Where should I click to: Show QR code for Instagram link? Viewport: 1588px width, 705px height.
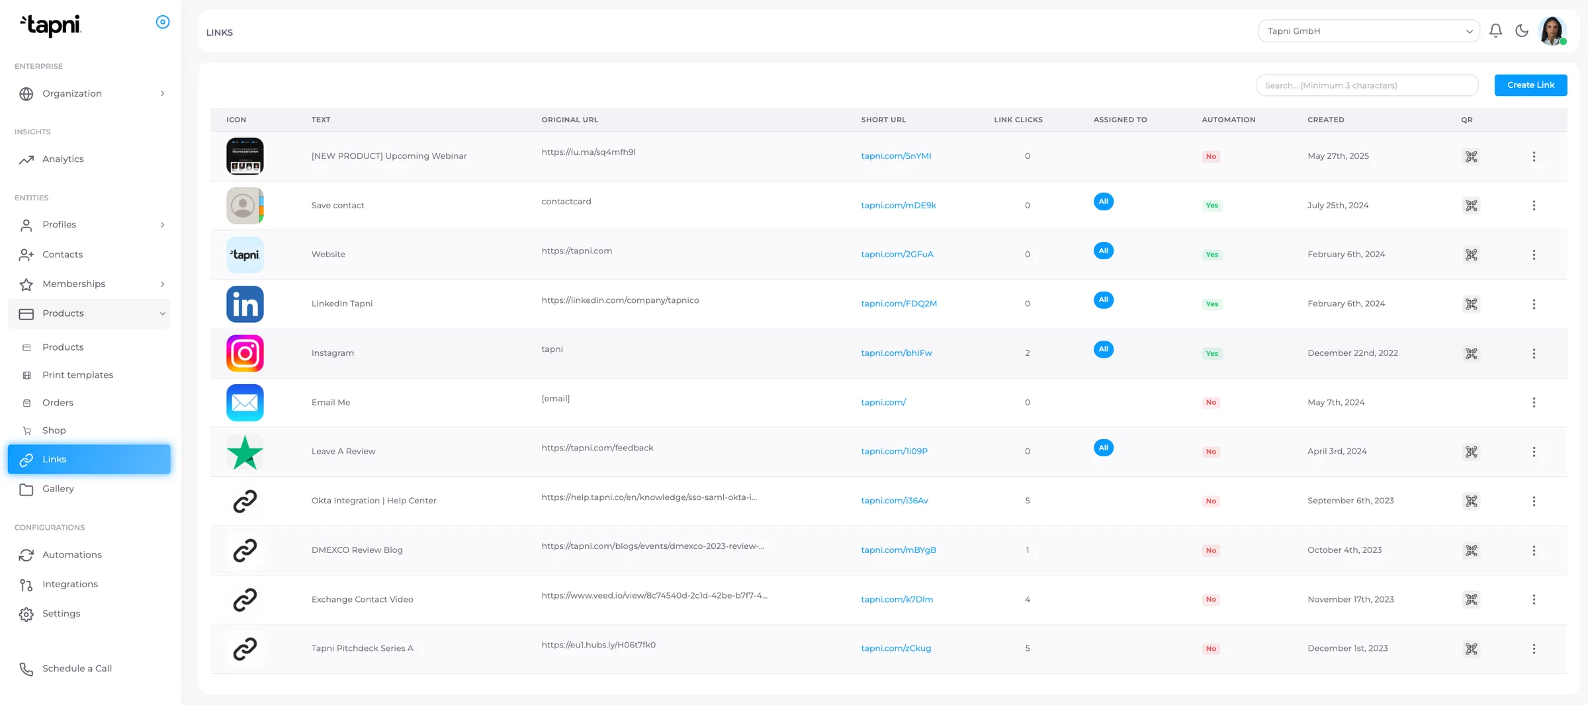point(1471,353)
